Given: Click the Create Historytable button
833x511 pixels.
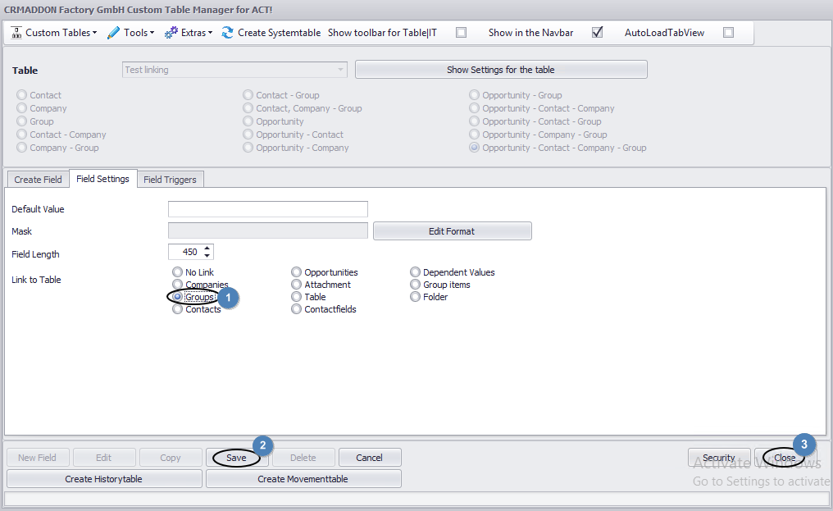Looking at the screenshot, I should click(x=104, y=478).
